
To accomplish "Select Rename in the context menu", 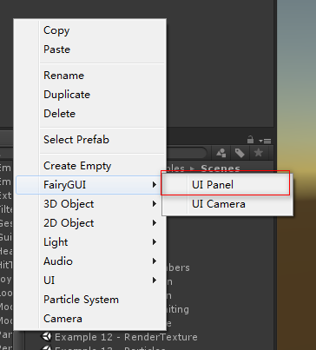I will [90, 76].
